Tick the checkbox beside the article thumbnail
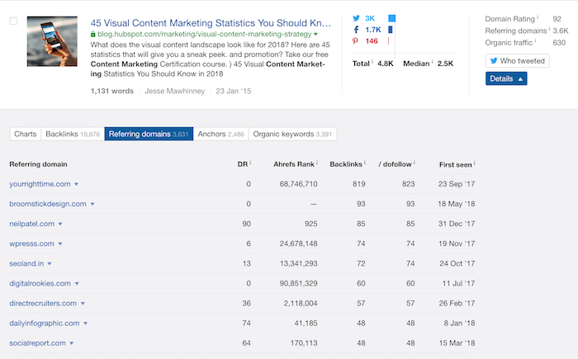578x359 pixels. click(x=13, y=21)
